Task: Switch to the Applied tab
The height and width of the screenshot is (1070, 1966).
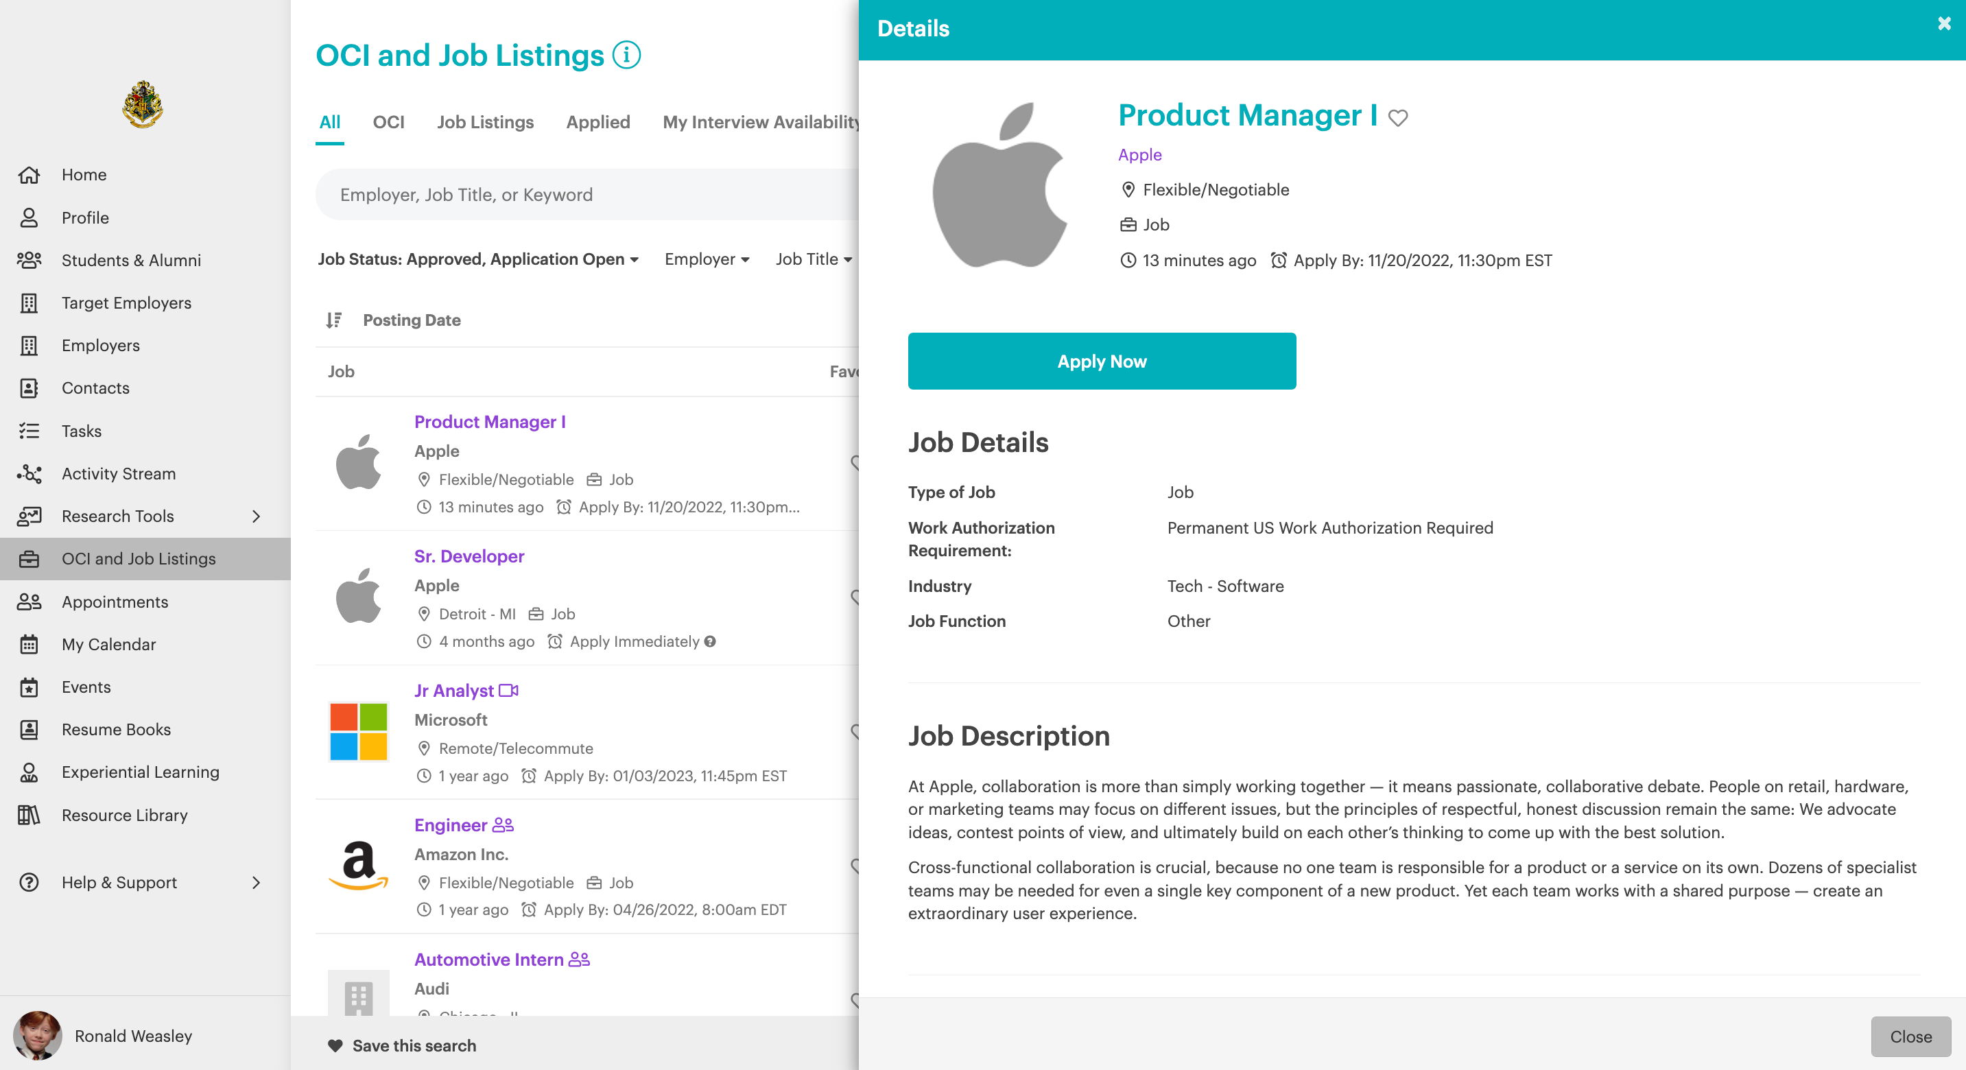Action: tap(598, 122)
